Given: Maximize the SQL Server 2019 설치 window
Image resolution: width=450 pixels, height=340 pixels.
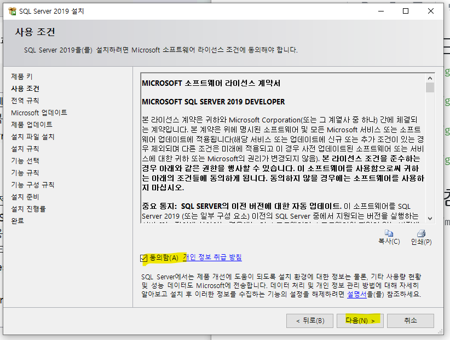Looking at the screenshot, I should click(x=406, y=11).
